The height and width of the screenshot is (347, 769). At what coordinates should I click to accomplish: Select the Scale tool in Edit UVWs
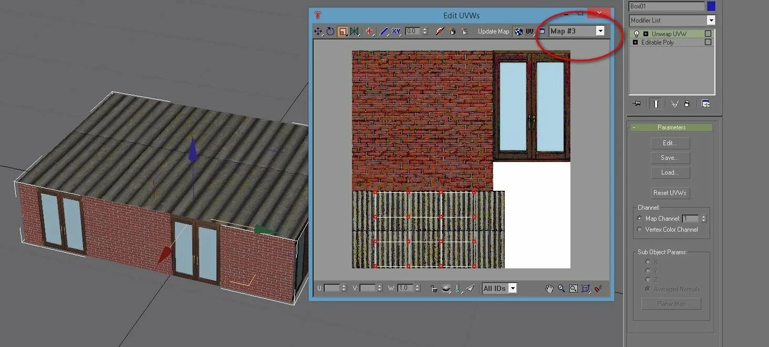[x=342, y=31]
